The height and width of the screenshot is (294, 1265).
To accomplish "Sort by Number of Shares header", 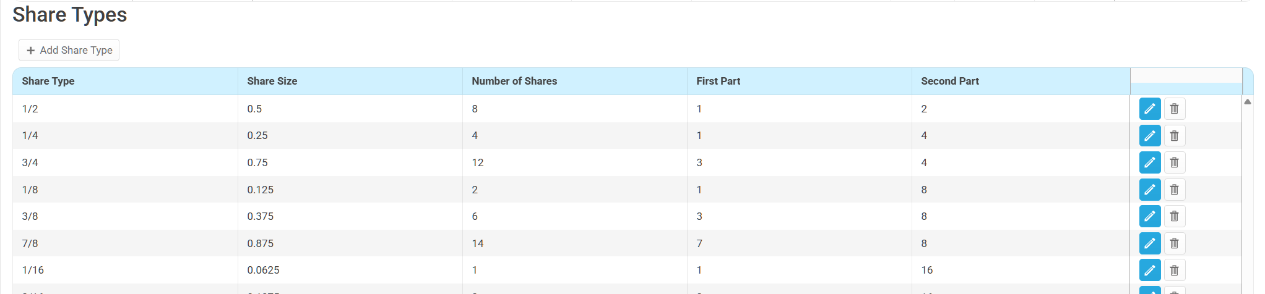I will (514, 81).
